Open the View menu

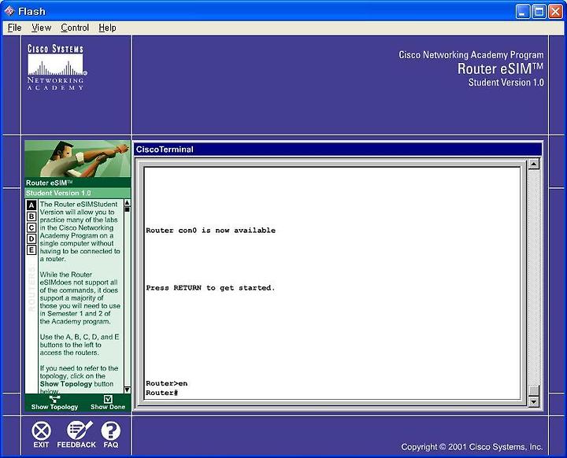(x=41, y=28)
